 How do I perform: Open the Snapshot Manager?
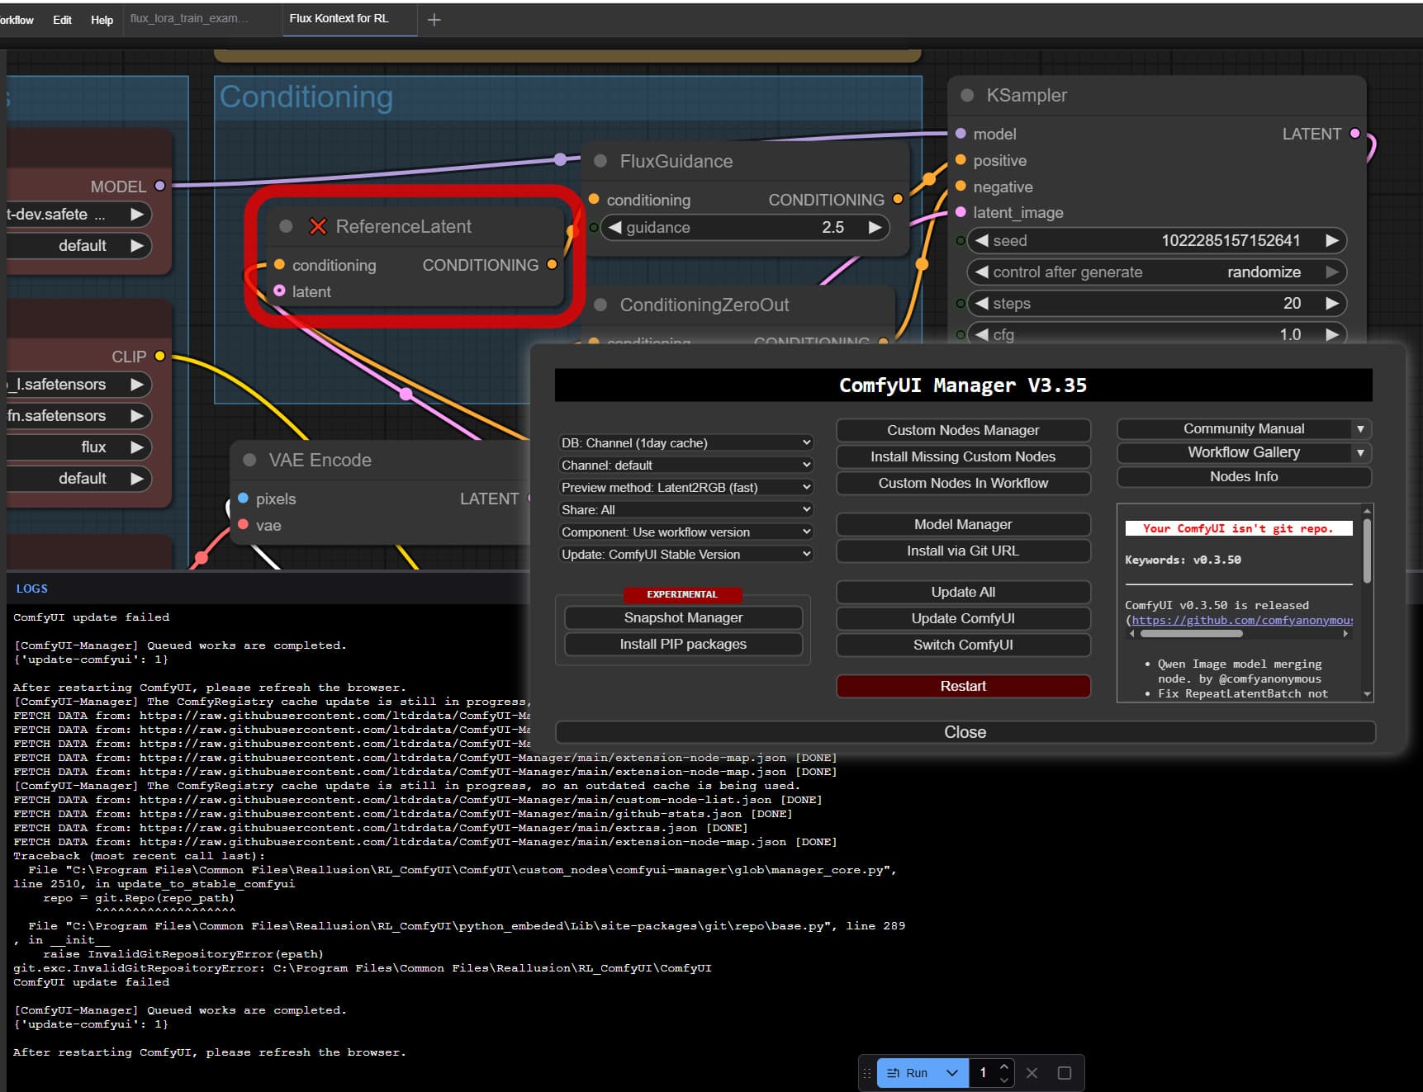[x=683, y=617]
